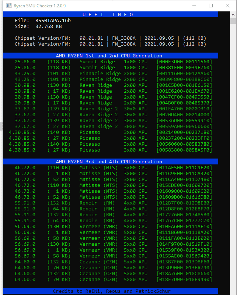This screenshot has height=295, width=237.
Task: Click Renoir address [012D8F00-012E8F70]
Action: pyautogui.click(x=184, y=209)
